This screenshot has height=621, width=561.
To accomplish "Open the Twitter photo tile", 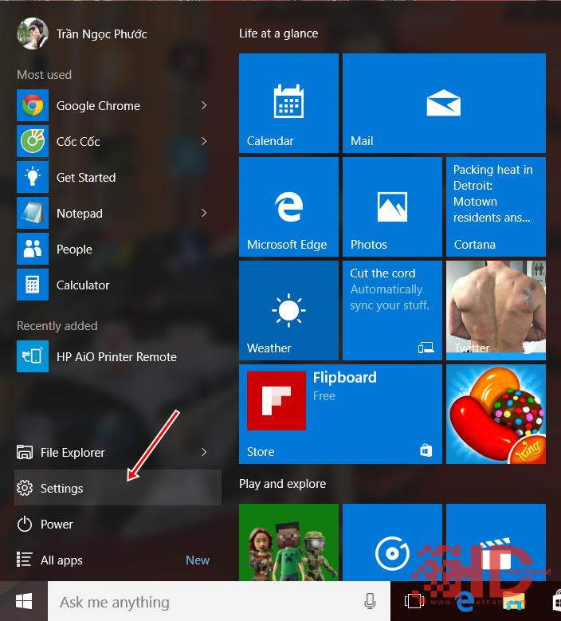I will pos(496,311).
